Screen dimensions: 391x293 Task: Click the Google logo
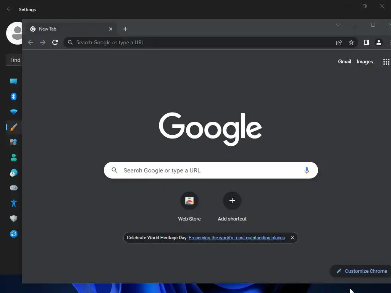210,129
